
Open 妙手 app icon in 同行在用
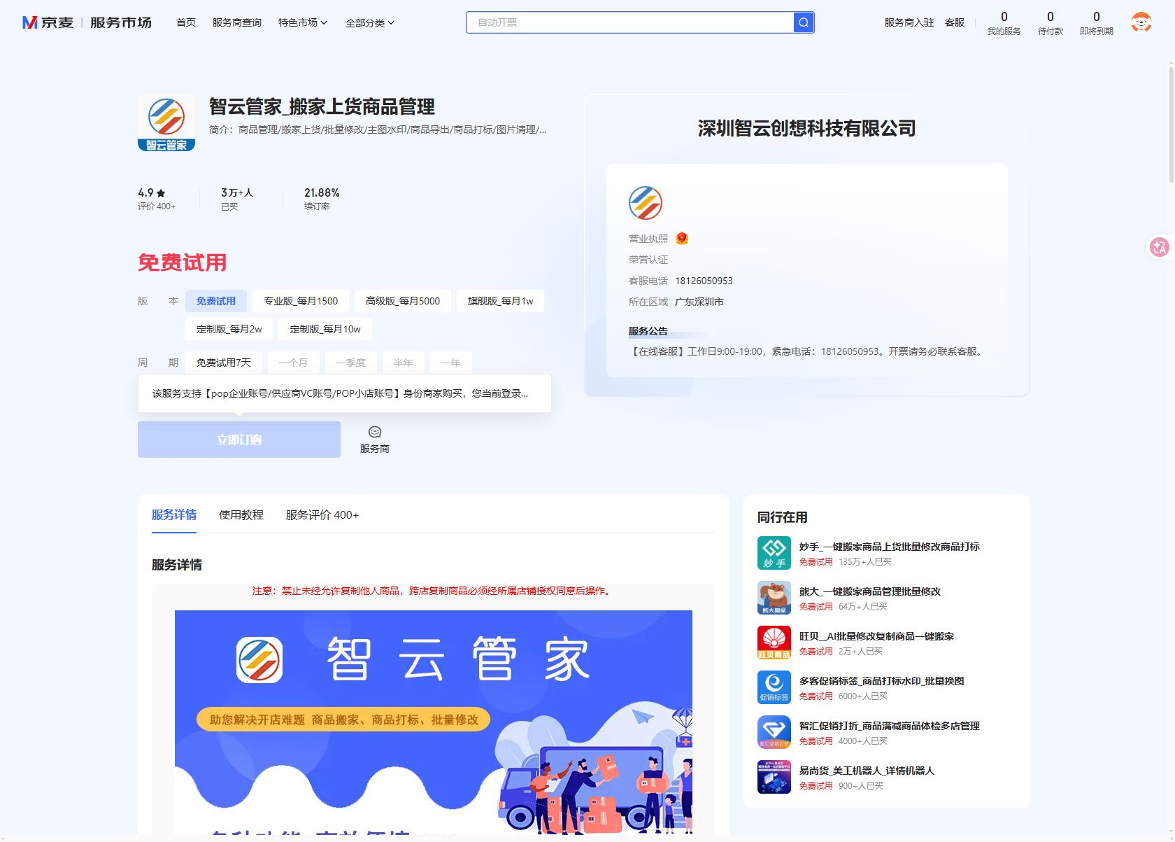tap(774, 553)
